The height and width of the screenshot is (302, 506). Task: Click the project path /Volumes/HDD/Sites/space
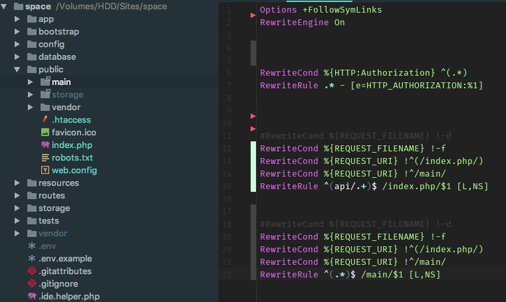point(111,7)
